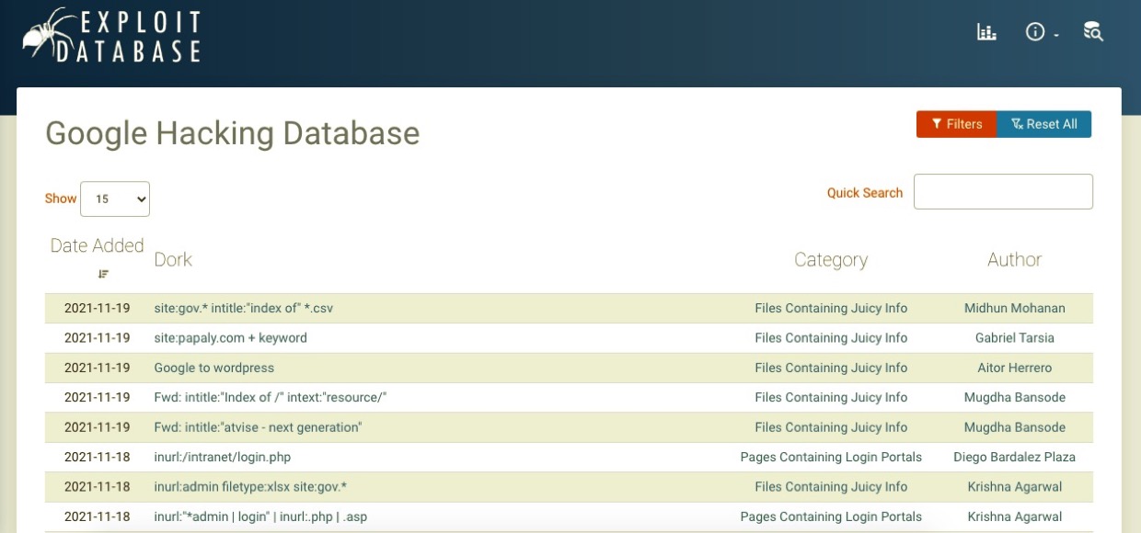The width and height of the screenshot is (1141, 533).
Task: Open dork site:gov.* intitle:"index of" *.csv
Action: pyautogui.click(x=244, y=308)
